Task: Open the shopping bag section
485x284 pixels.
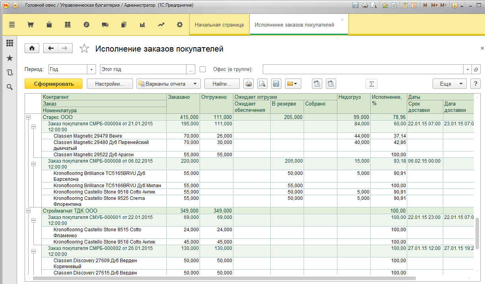Action: click(49, 25)
